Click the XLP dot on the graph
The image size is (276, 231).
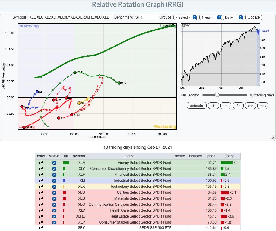coord(66,98)
